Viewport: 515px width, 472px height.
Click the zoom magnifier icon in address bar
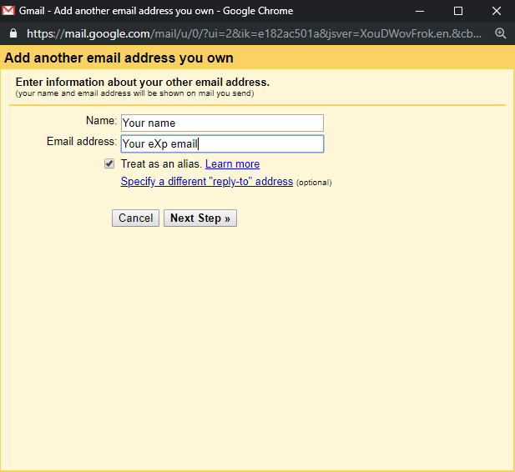pyautogui.click(x=500, y=33)
